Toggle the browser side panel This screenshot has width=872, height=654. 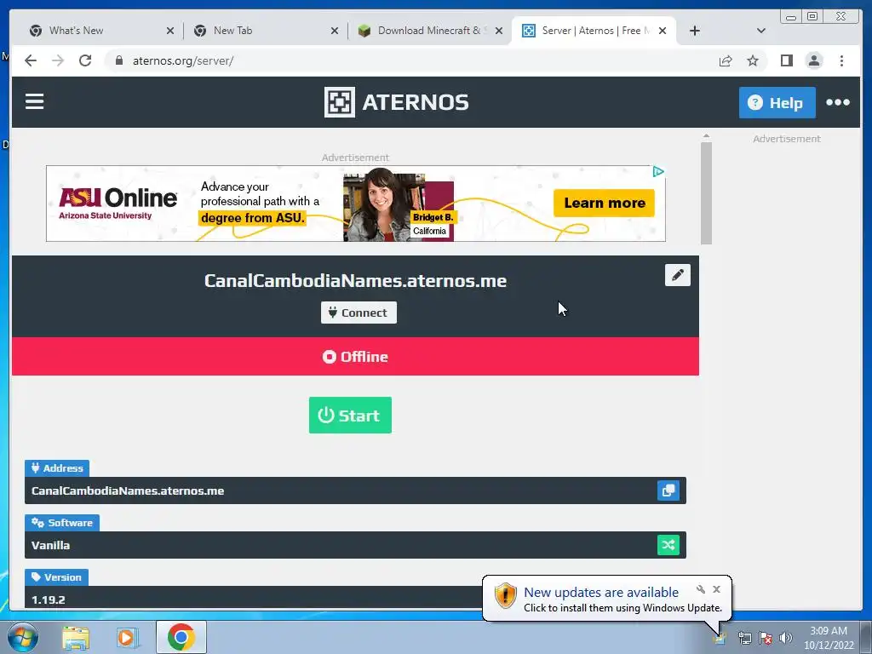tap(786, 60)
